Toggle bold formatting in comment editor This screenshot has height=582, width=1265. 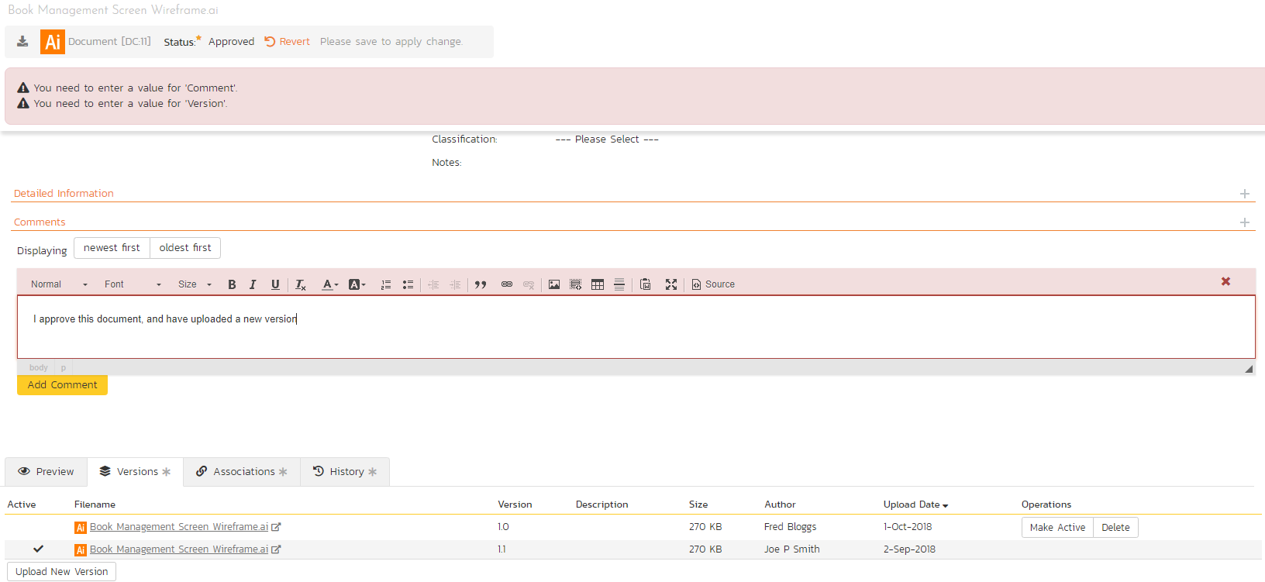(232, 284)
